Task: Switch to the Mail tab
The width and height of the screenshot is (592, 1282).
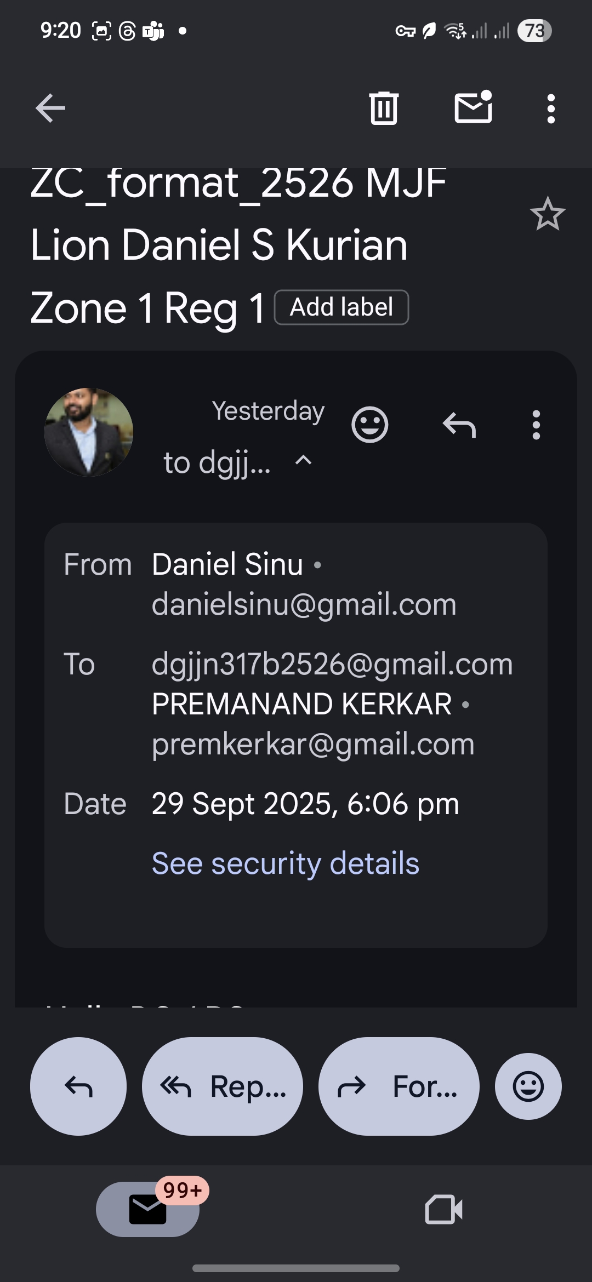Action: (147, 1209)
